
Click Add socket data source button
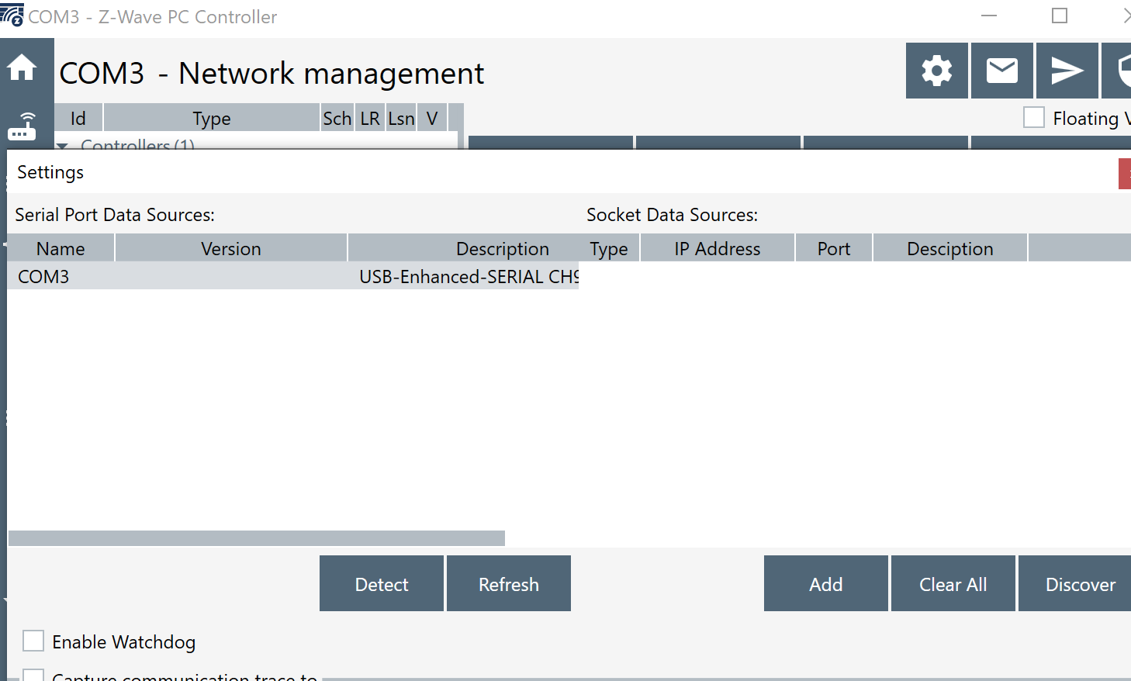tap(825, 584)
